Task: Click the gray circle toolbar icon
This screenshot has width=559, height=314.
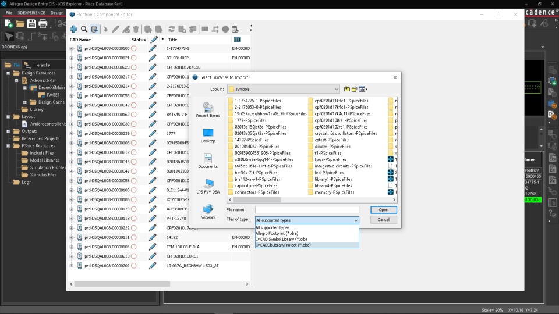Action: (x=225, y=29)
